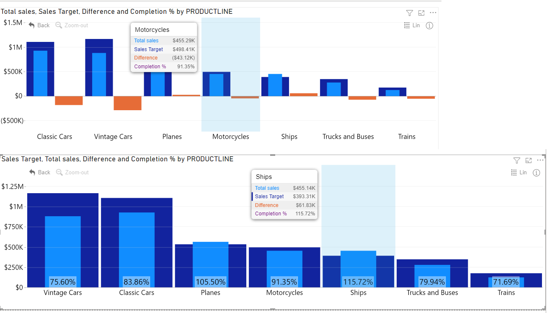Click Back arrow in upper chart

(x=39, y=25)
